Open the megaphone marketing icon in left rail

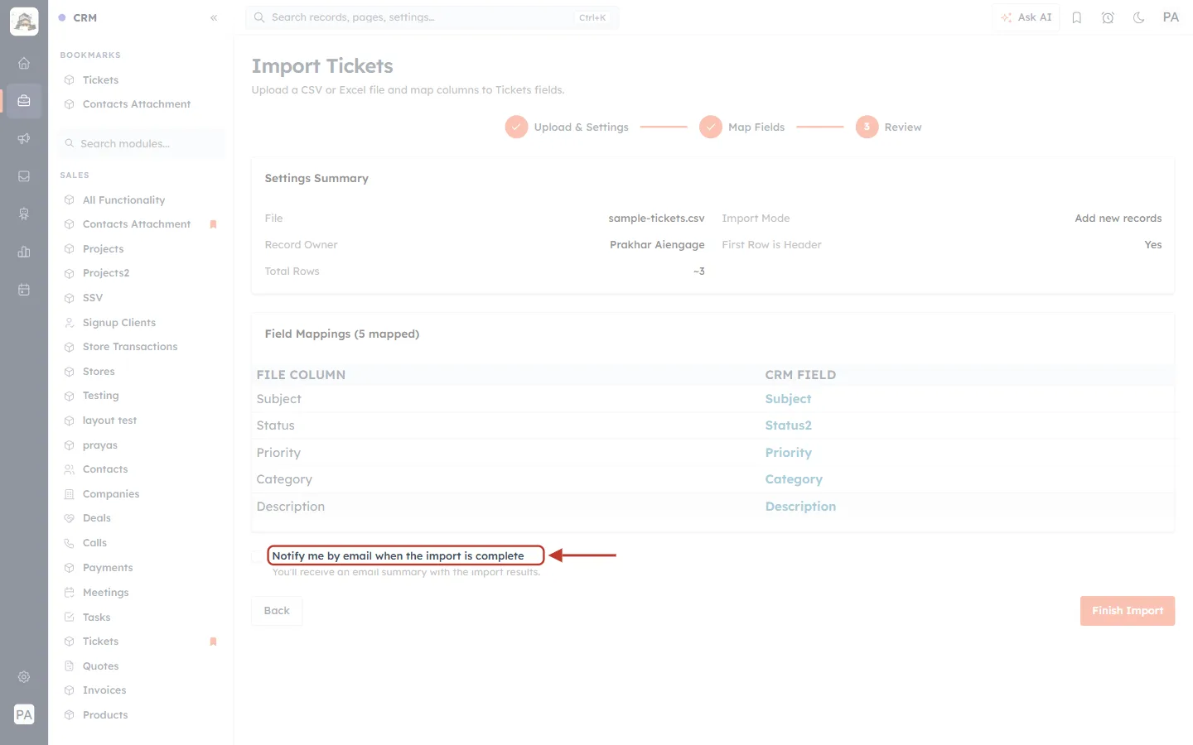pyautogui.click(x=24, y=138)
